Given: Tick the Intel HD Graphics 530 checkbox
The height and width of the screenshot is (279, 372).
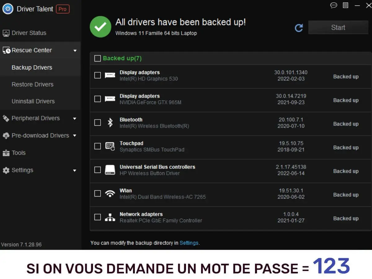Looking at the screenshot, I should 97,75.
